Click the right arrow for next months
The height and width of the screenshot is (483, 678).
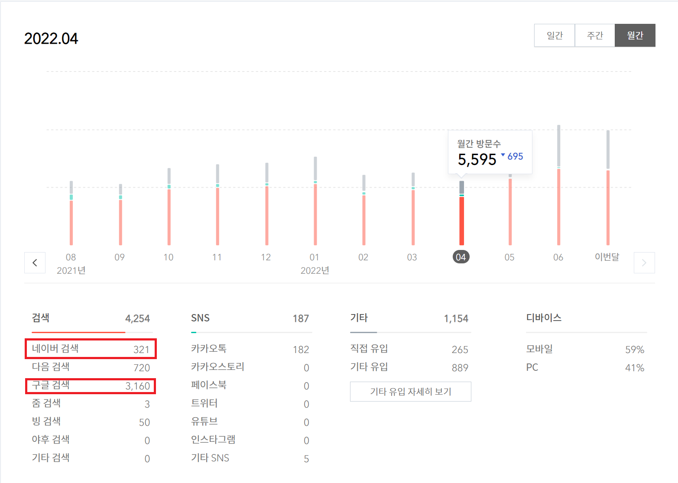644,263
